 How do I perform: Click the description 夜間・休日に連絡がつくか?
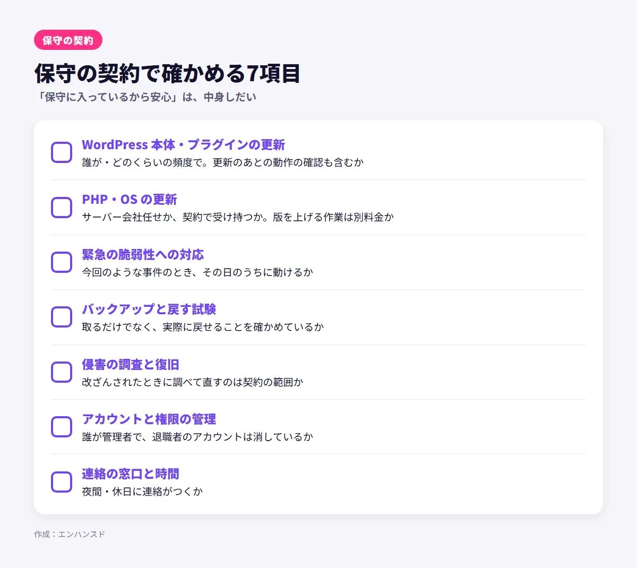point(142,492)
